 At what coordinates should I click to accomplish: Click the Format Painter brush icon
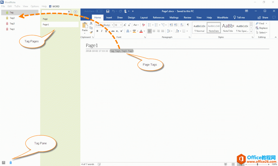tap(91, 32)
